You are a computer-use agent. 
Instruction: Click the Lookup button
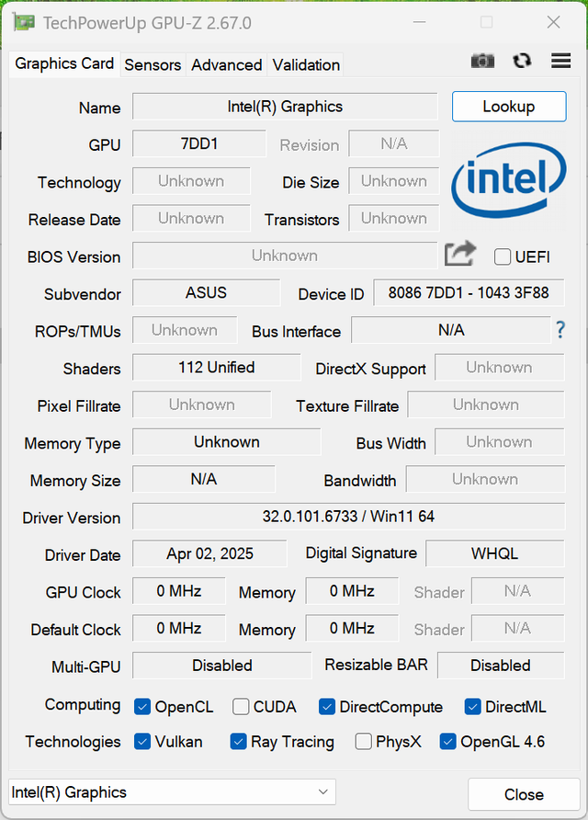tap(509, 107)
